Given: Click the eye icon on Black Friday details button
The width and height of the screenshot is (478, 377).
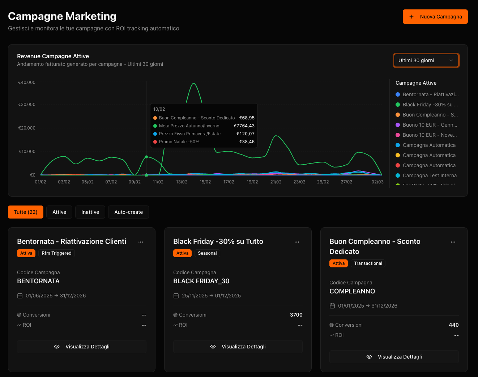Looking at the screenshot, I should (213, 346).
